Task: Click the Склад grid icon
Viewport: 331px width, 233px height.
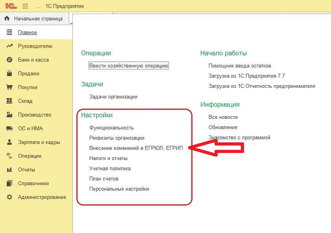Action: [x=10, y=101]
